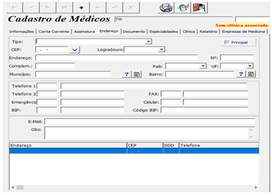Focus the E-Mail field
The height and width of the screenshot is (195, 272).
tap(149, 122)
